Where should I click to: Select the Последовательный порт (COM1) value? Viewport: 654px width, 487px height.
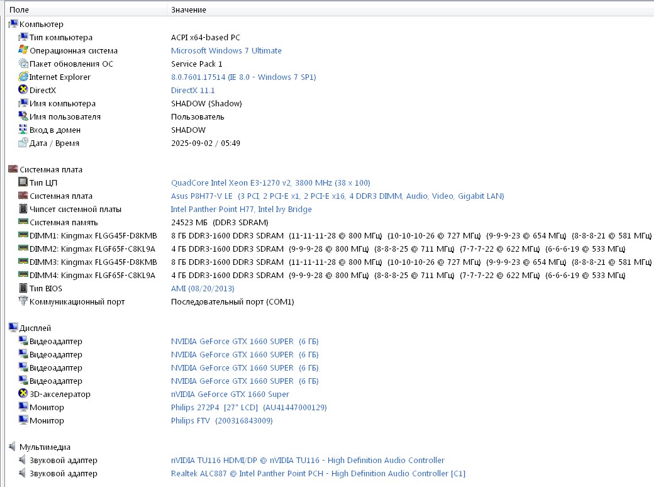(232, 302)
